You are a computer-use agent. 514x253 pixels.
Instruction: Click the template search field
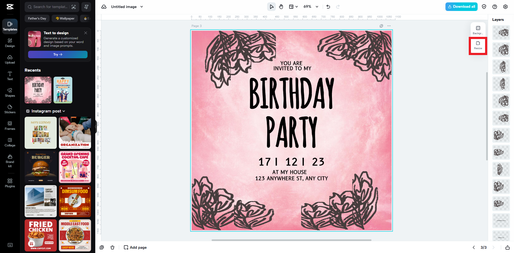coord(50,7)
